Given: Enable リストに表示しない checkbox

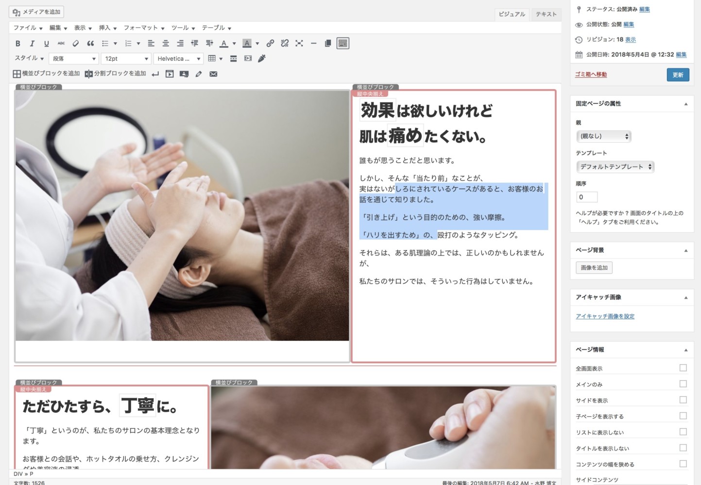Looking at the screenshot, I should pos(683,432).
